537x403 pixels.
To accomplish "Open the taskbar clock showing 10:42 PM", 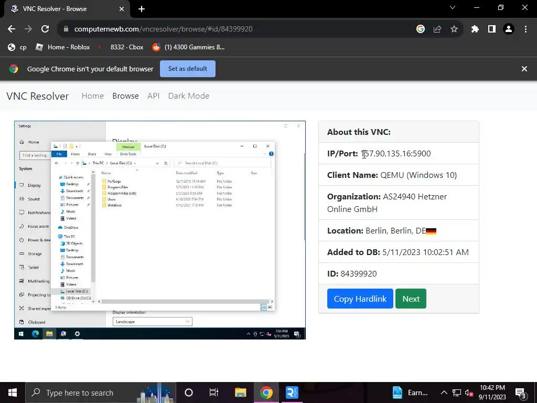I will (492, 393).
